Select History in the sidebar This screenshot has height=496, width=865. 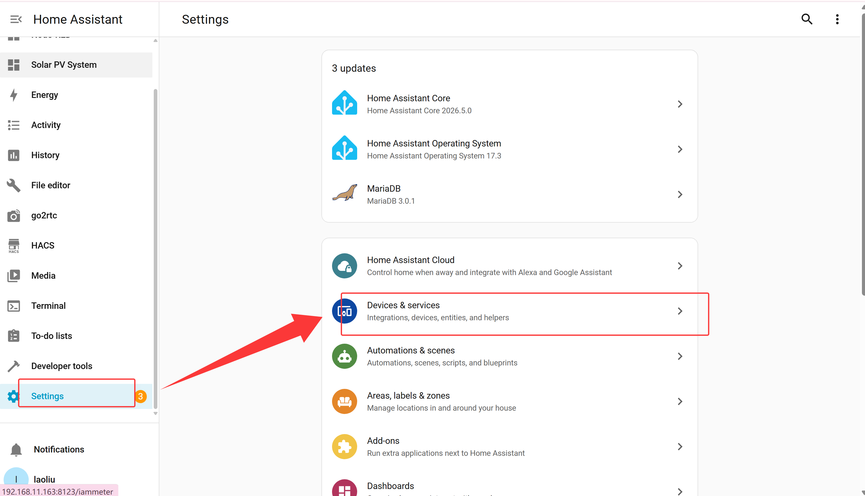click(x=76, y=155)
